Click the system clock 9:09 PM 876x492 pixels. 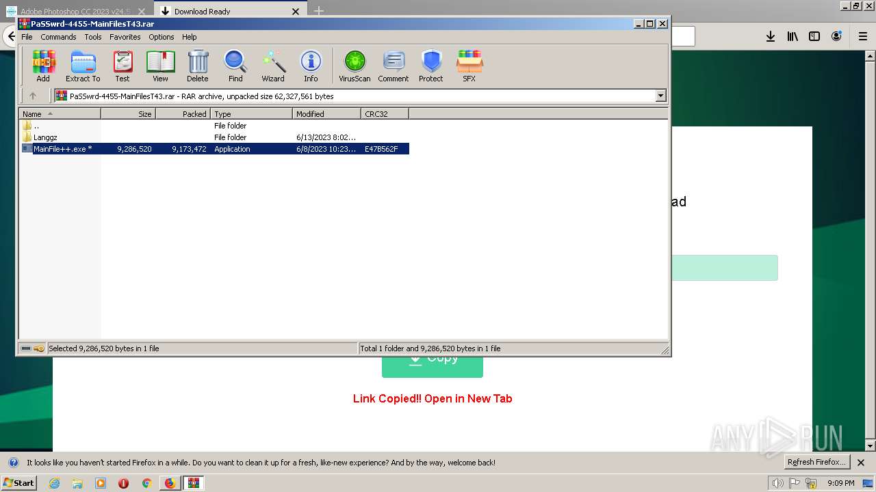[x=840, y=483]
